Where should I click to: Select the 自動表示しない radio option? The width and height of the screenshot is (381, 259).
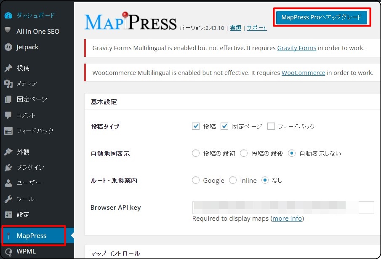(x=292, y=153)
